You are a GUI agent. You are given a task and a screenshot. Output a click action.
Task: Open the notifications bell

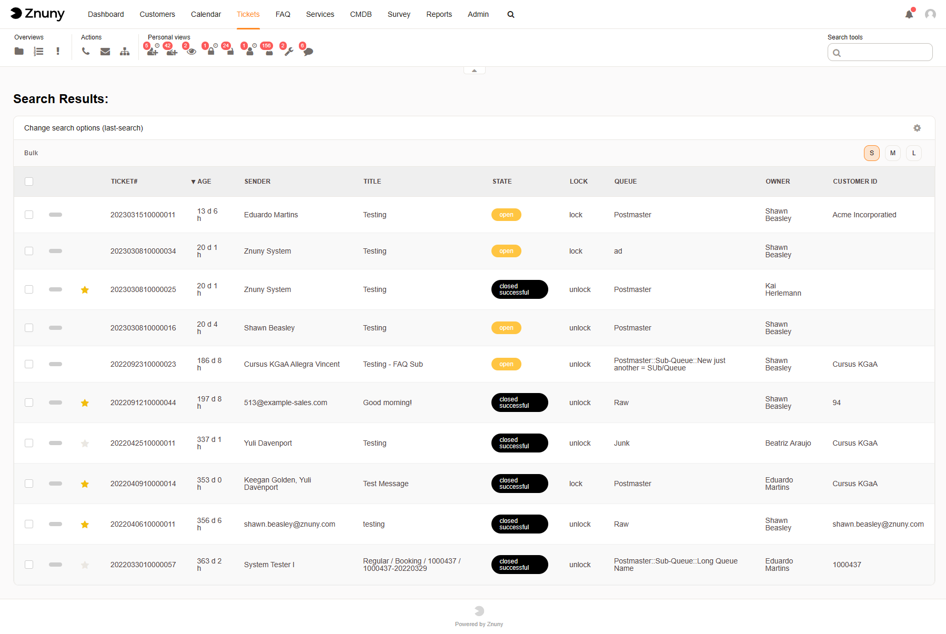[909, 14]
